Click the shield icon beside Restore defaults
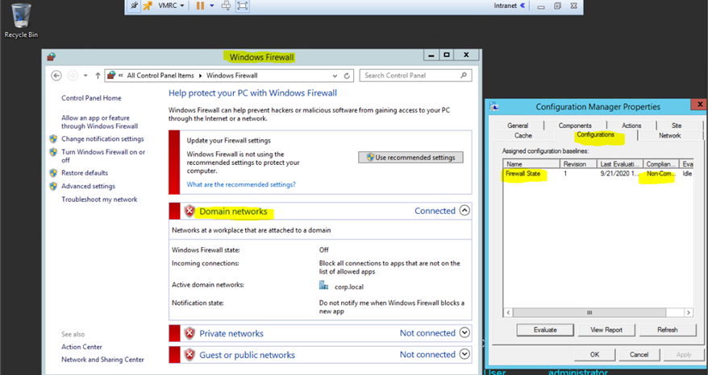 [53, 173]
